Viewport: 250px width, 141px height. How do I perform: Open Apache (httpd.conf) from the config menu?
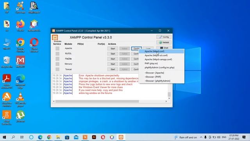[161, 51]
